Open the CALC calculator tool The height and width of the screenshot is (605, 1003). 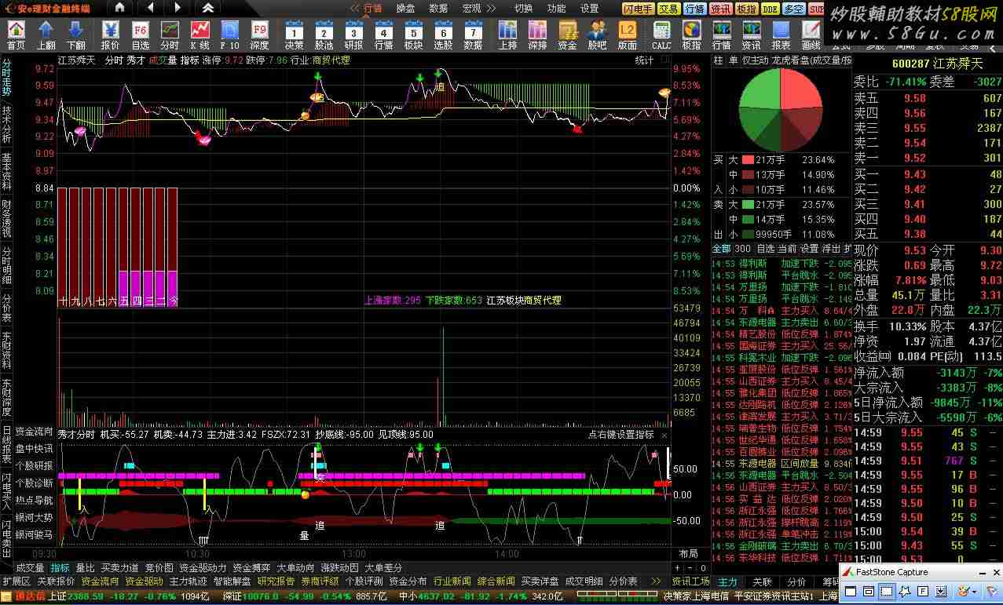coord(661,35)
